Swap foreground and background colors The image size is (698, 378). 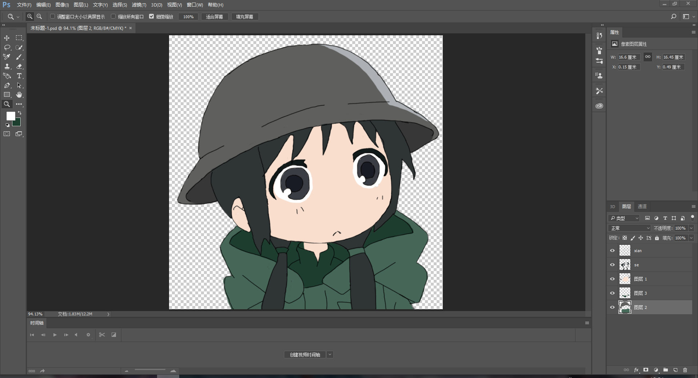[20, 113]
